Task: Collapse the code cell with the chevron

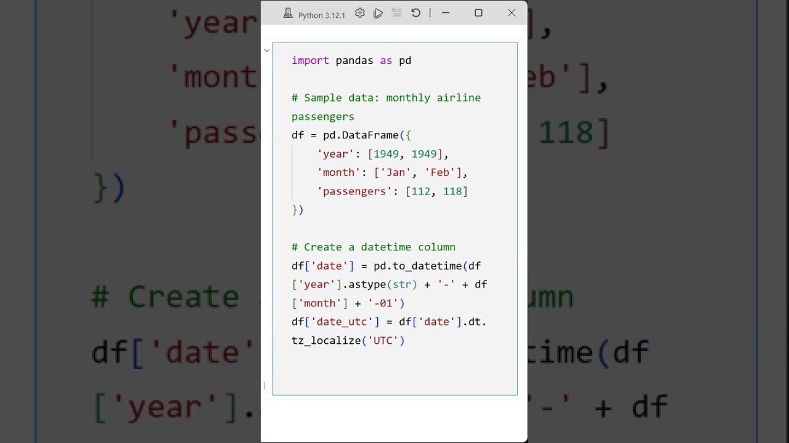Action: point(267,50)
